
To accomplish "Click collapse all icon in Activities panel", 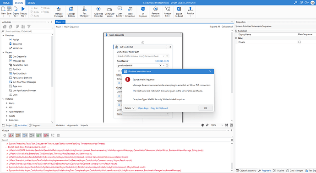I will point(10,27).
